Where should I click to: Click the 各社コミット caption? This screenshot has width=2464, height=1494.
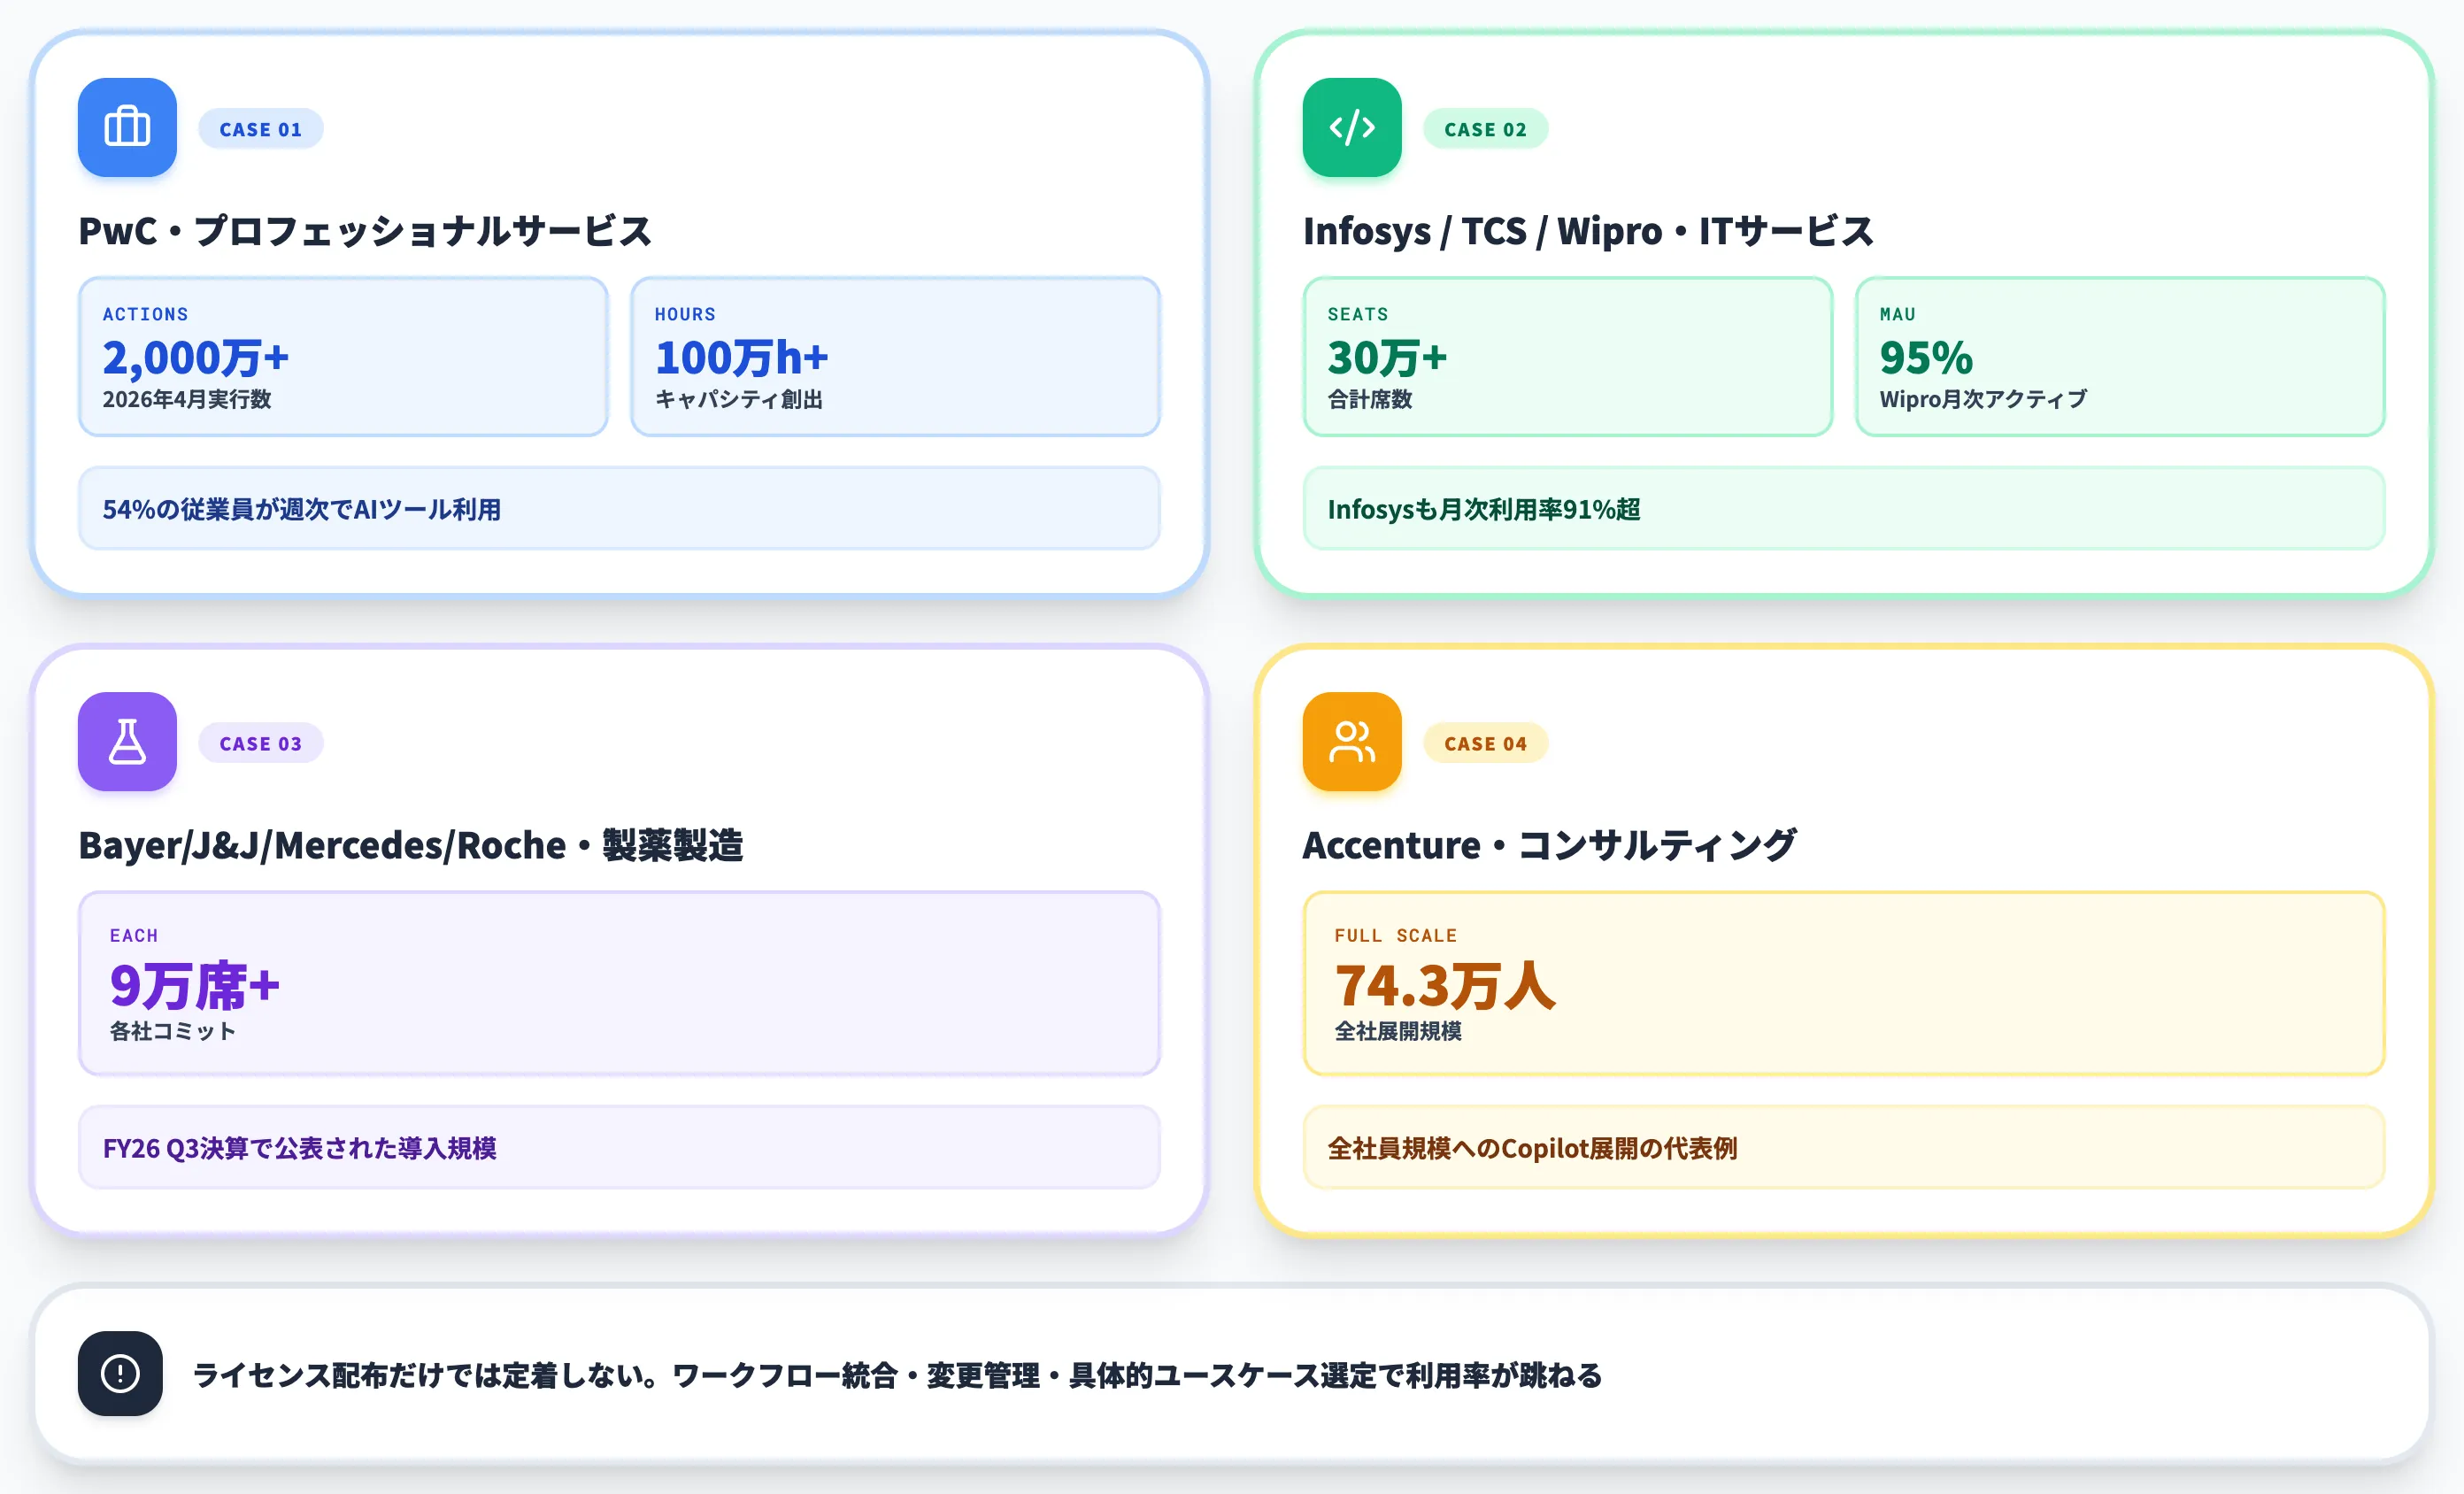(173, 1031)
